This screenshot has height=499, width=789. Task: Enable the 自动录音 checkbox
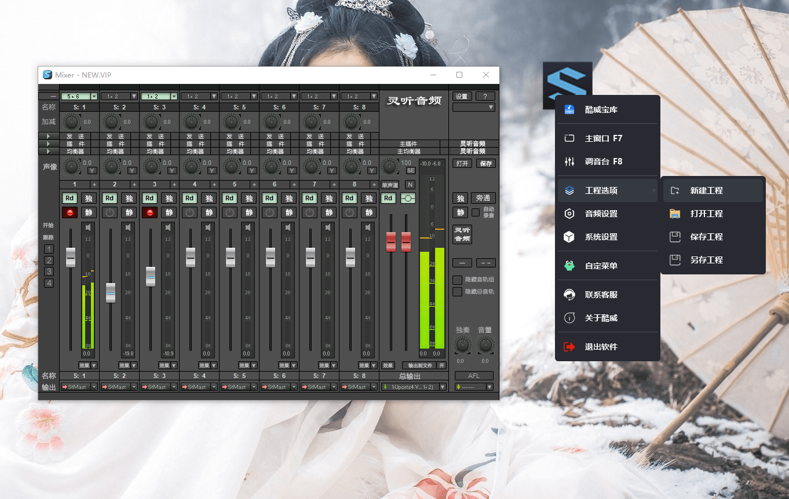(x=476, y=212)
